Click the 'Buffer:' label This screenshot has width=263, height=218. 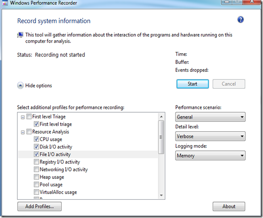coord(182,62)
